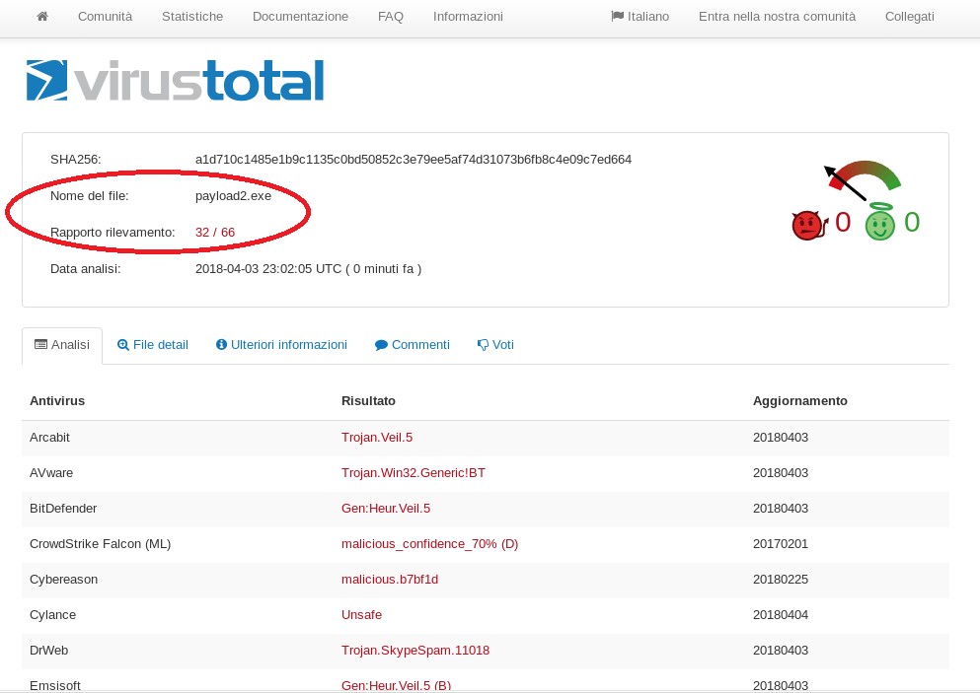This screenshot has width=980, height=693.
Task: Click the DrWeb antivirus row name
Action: pos(48,652)
